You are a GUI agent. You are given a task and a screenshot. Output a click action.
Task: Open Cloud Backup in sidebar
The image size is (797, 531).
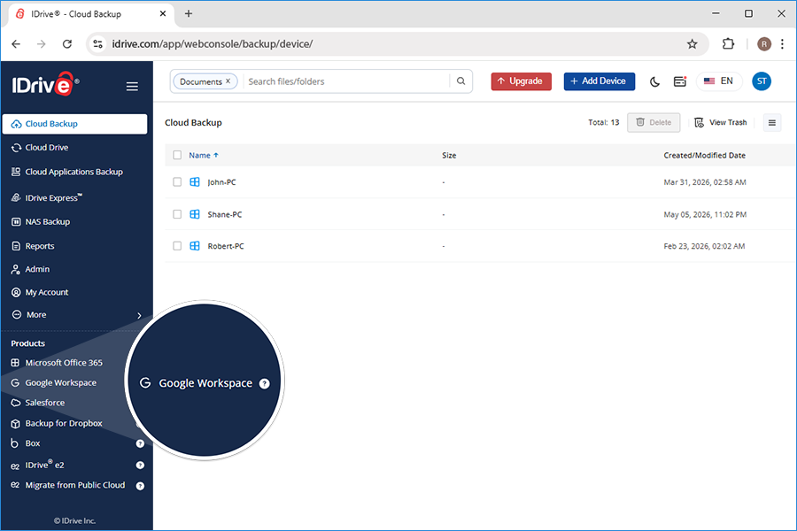click(74, 124)
